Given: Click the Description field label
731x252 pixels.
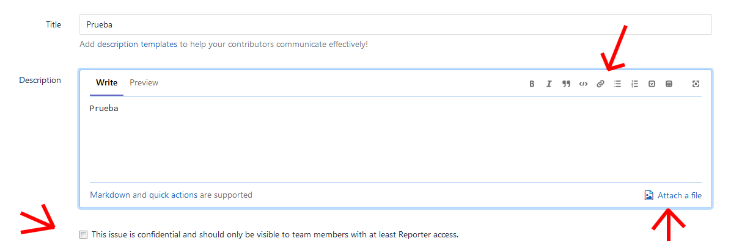Looking at the screenshot, I should pos(40,81).
